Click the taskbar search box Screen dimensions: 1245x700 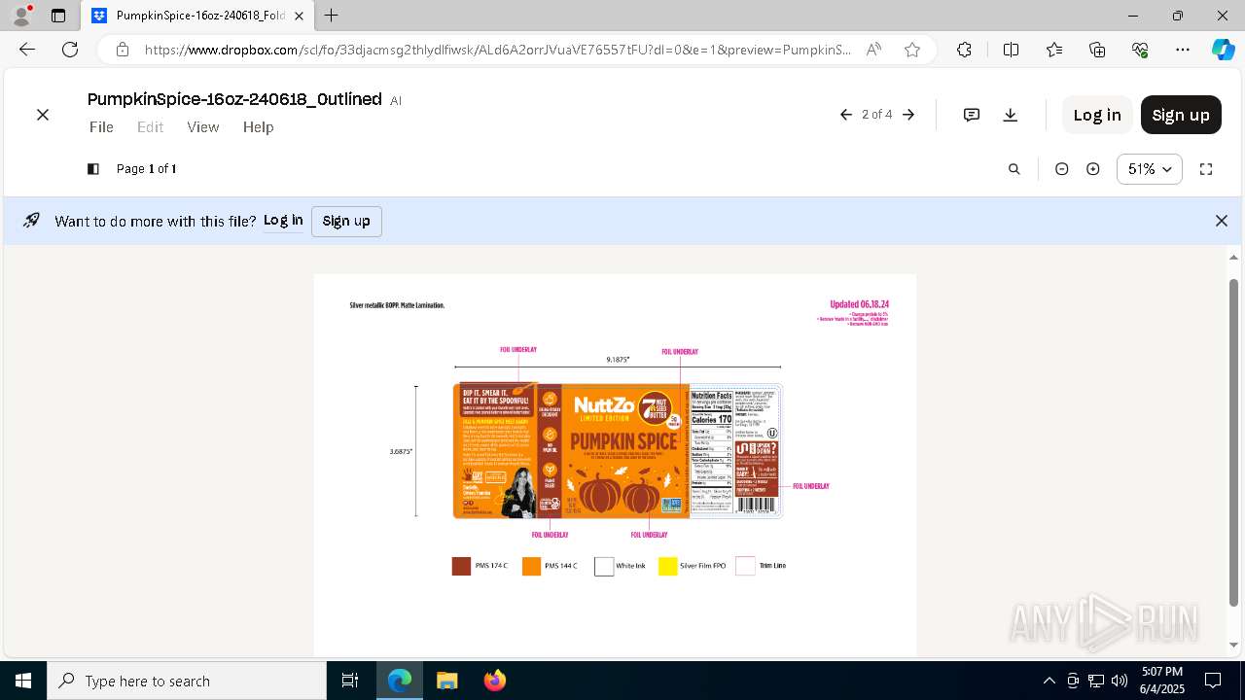(x=187, y=681)
